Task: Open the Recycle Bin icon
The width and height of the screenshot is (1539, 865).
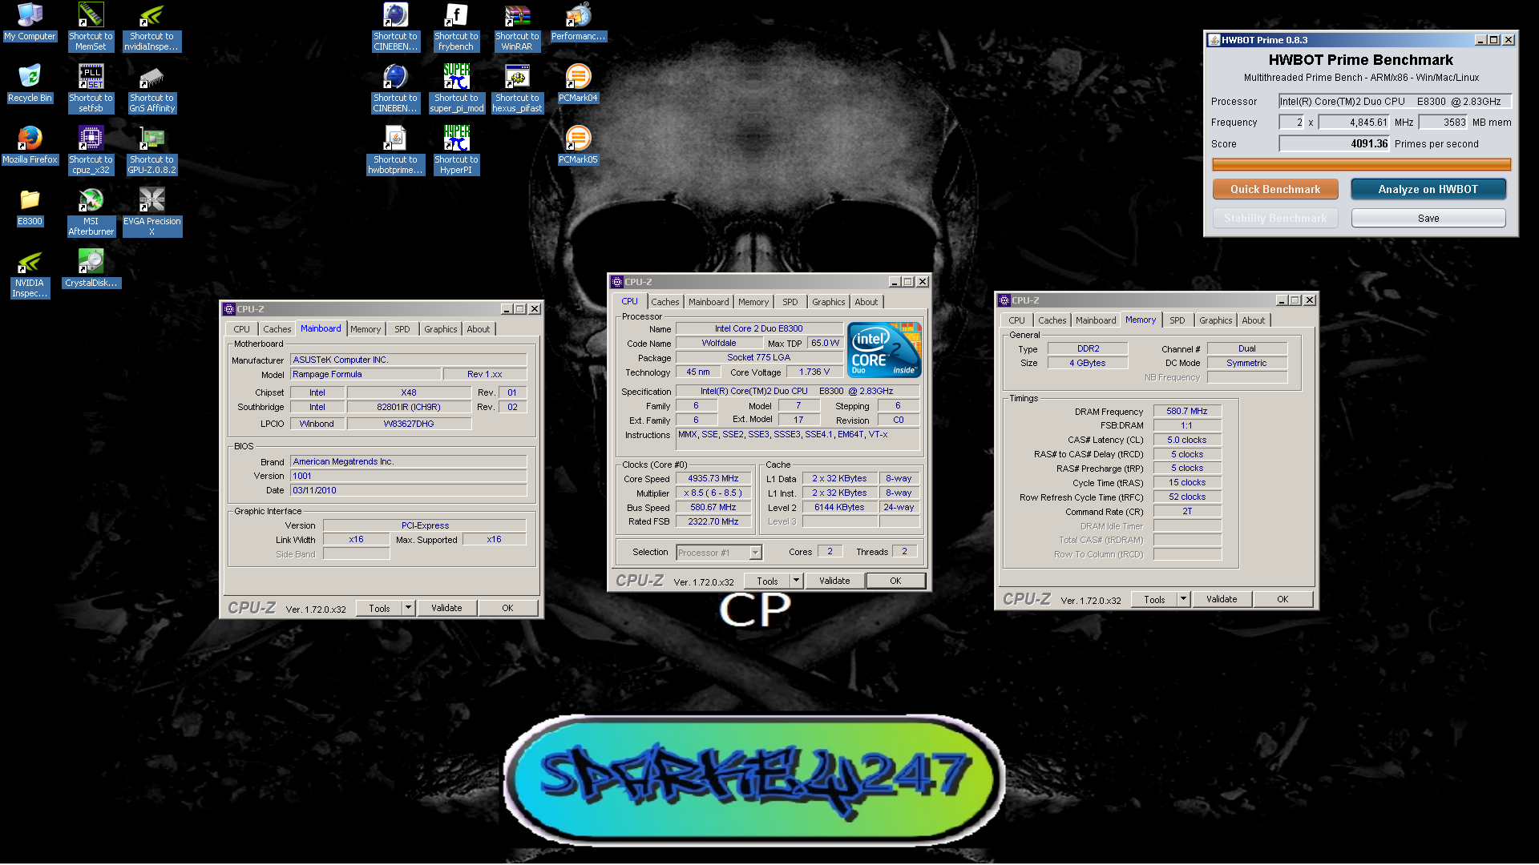Action: (x=30, y=84)
